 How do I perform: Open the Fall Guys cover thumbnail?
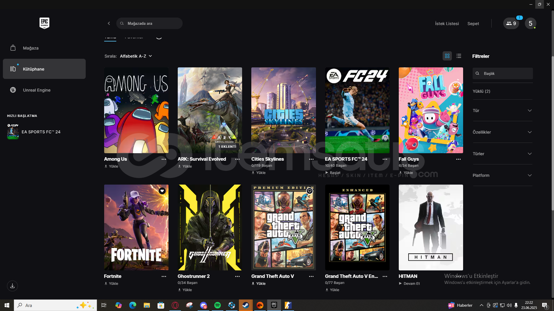click(431, 110)
